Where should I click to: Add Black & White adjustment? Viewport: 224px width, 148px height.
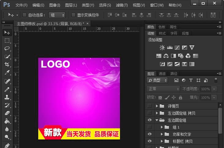click(x=174, y=56)
